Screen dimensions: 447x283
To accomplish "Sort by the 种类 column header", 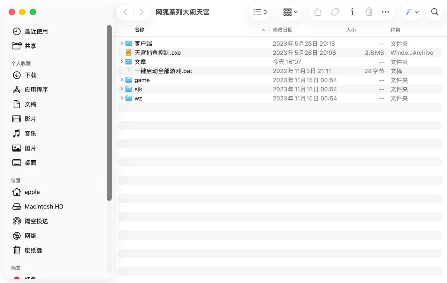I will point(395,30).
